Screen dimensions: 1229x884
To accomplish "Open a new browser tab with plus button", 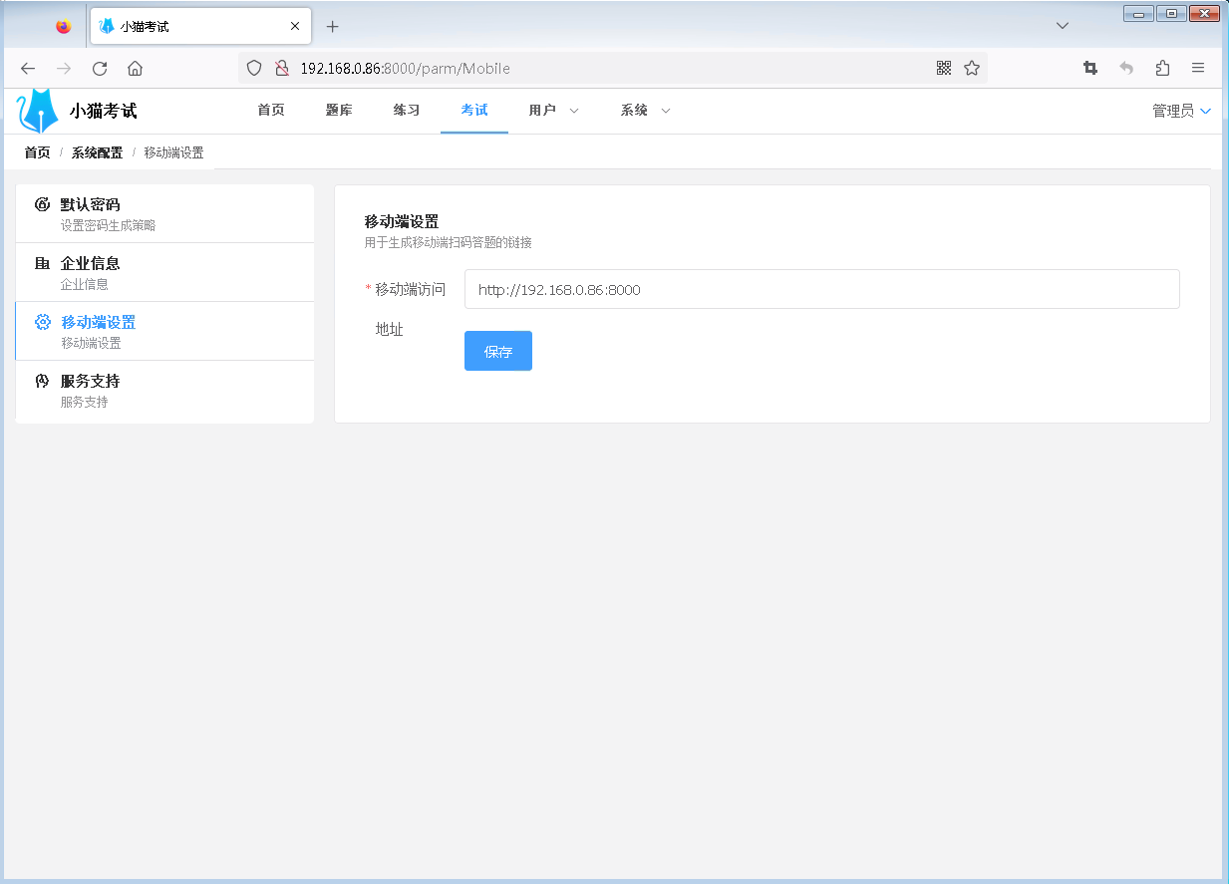I will coord(332,26).
